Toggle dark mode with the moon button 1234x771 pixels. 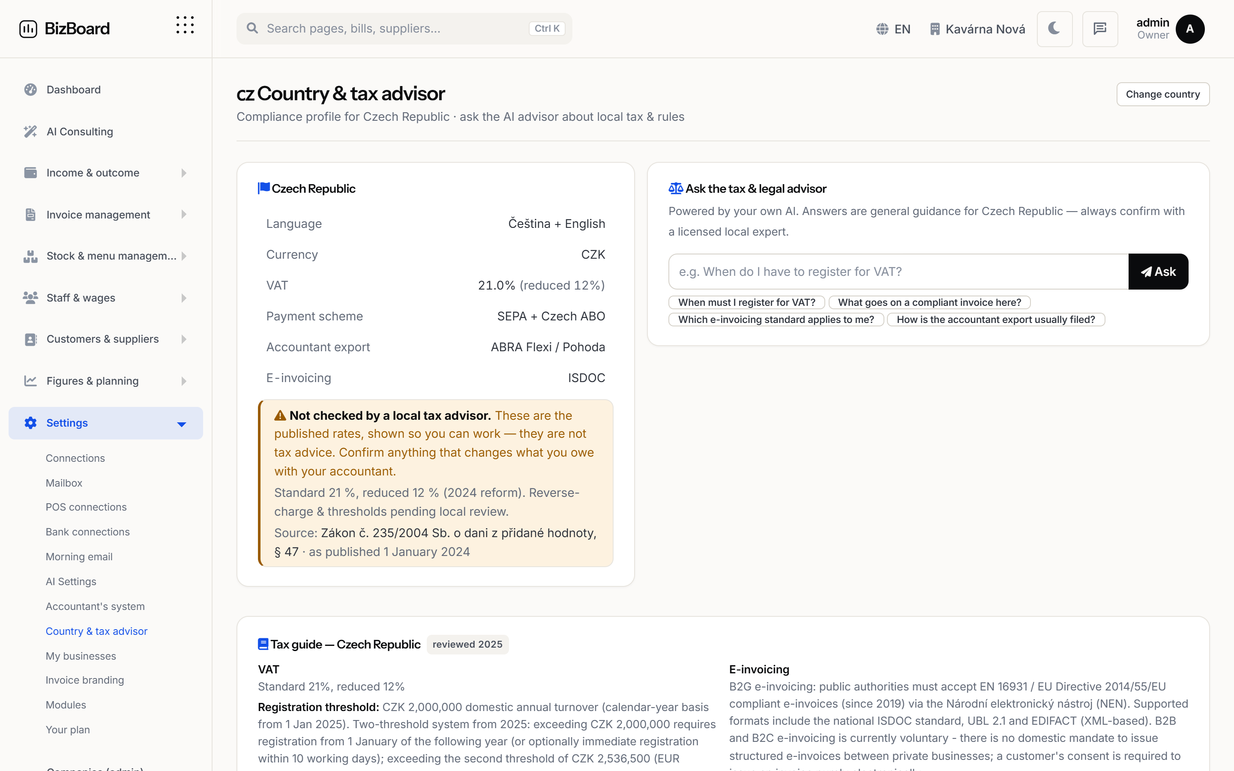coord(1054,29)
